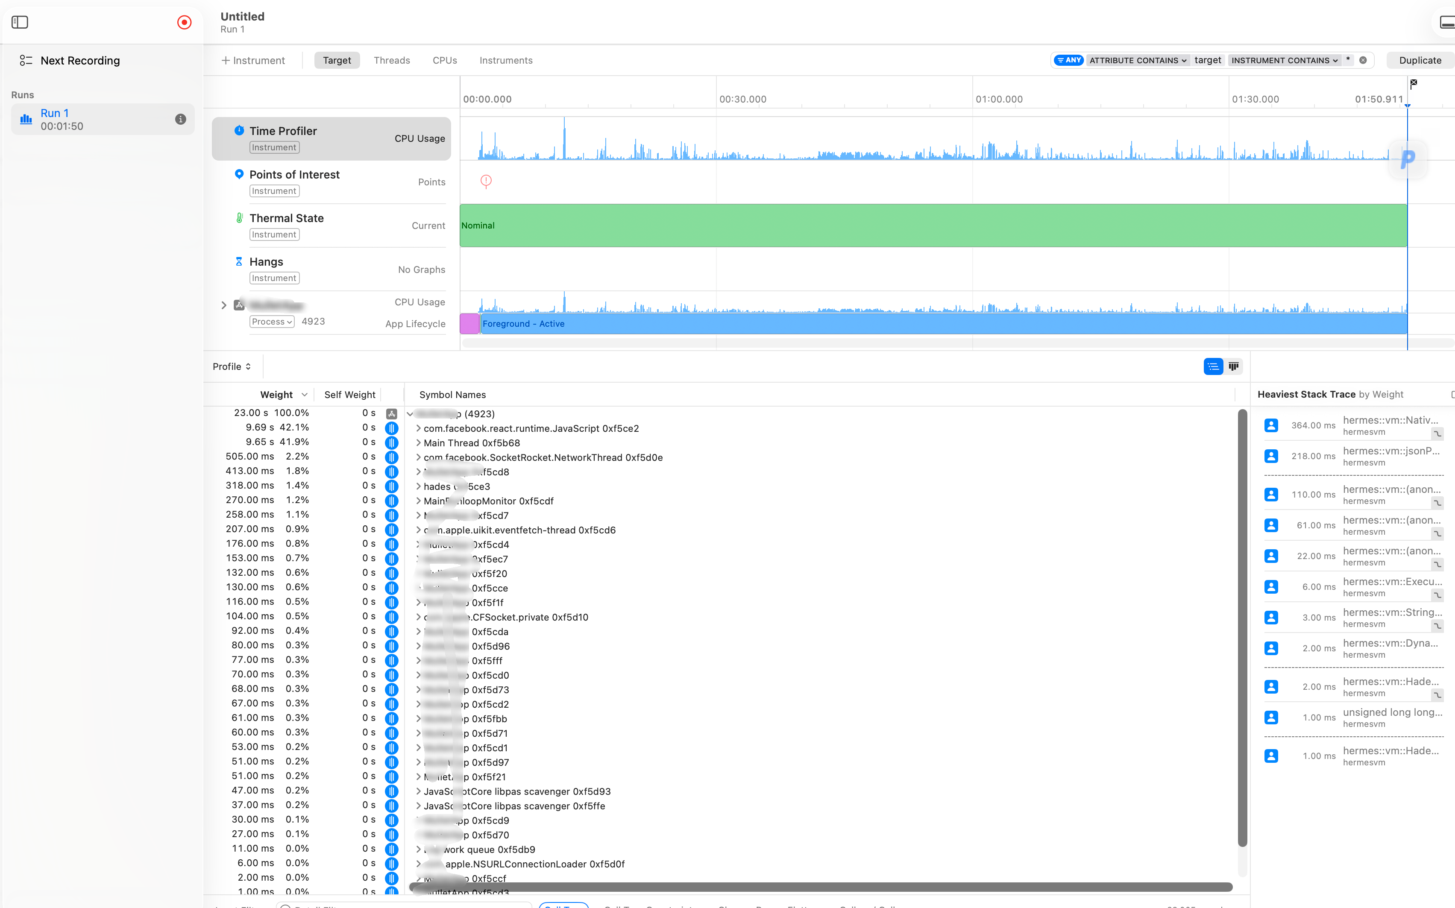Click the Foreground - Active lifecycle bar

point(943,324)
